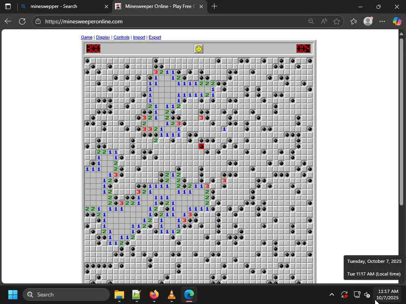Image resolution: width=406 pixels, height=304 pixels.
Task: Open the taskbar clock and date
Action: [388, 294]
